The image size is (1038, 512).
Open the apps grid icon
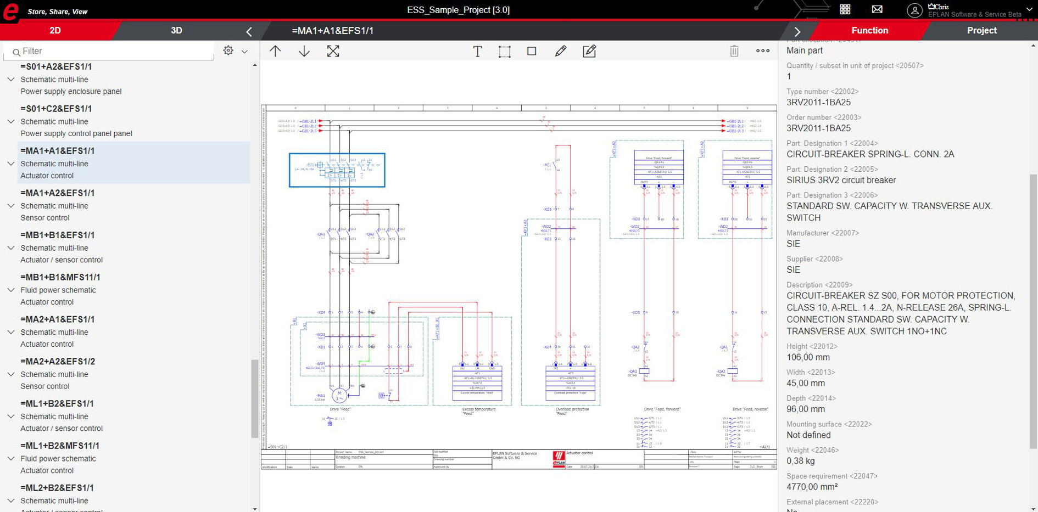pos(845,9)
